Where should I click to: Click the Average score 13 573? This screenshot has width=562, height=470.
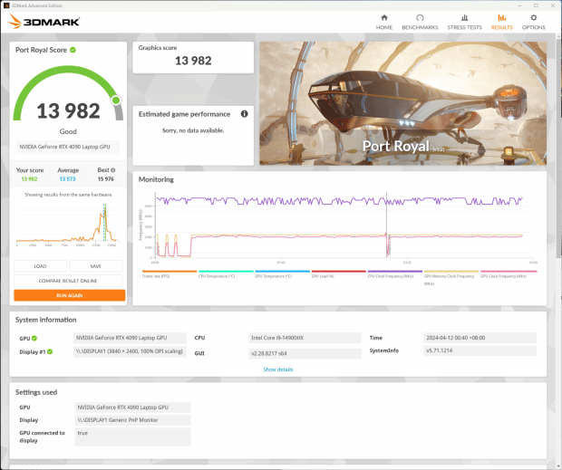point(67,178)
